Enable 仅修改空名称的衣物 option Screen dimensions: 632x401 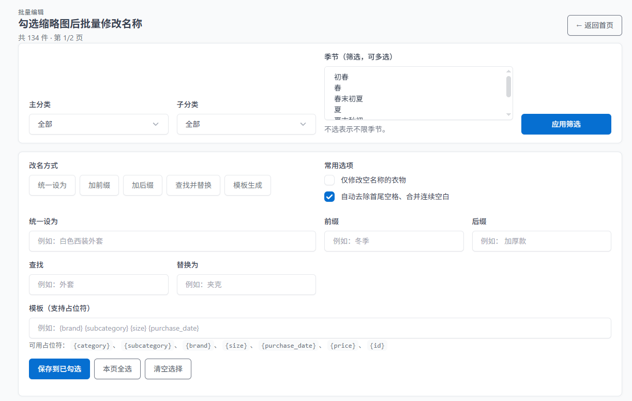(x=329, y=180)
